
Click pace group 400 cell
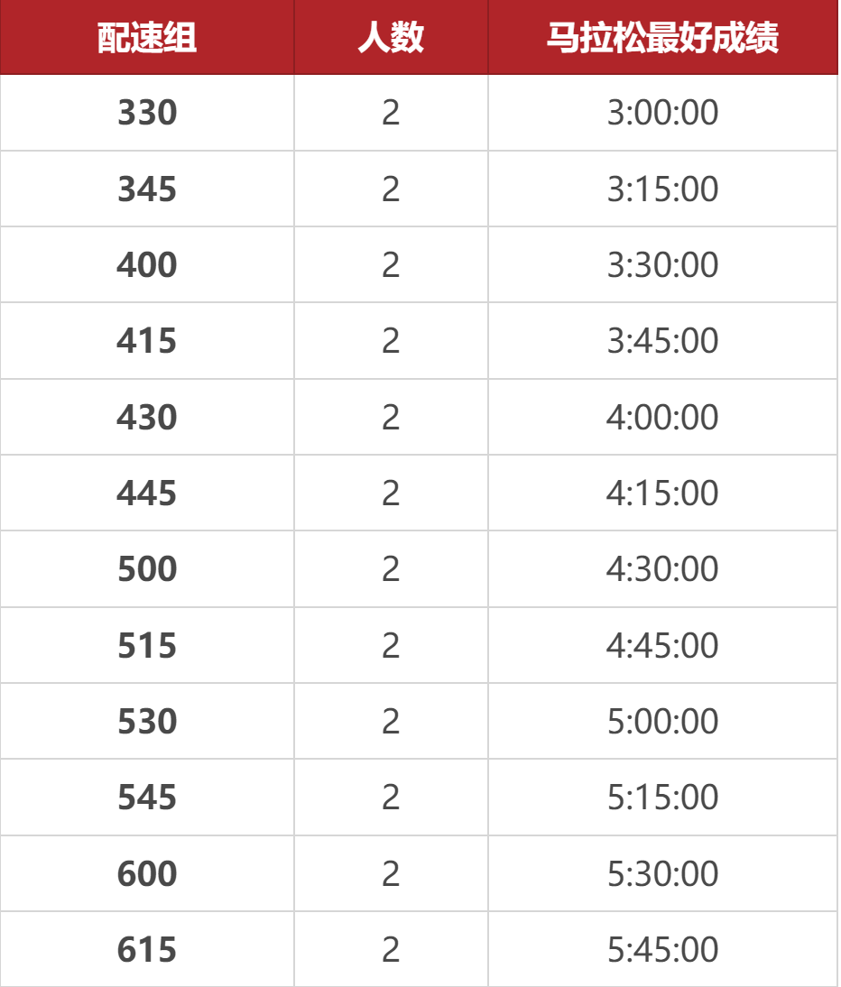point(147,265)
